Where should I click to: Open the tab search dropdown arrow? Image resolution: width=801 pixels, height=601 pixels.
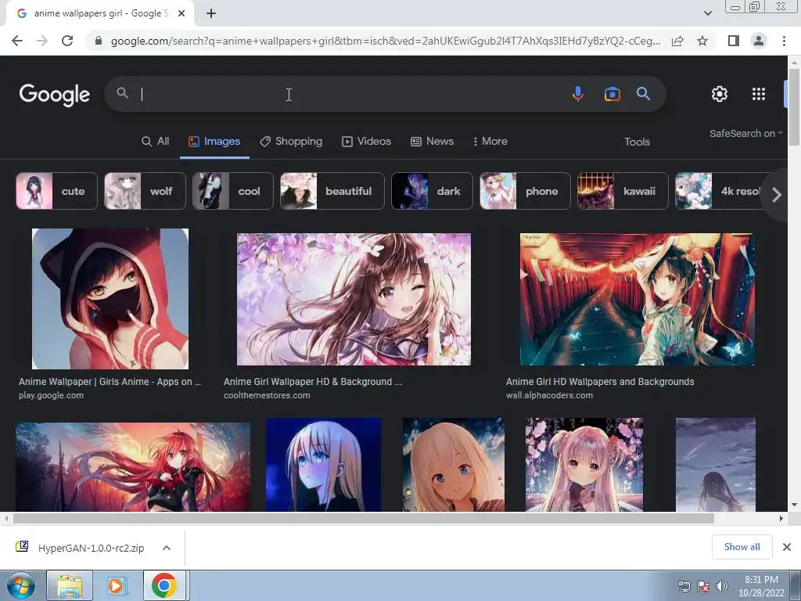click(x=707, y=13)
